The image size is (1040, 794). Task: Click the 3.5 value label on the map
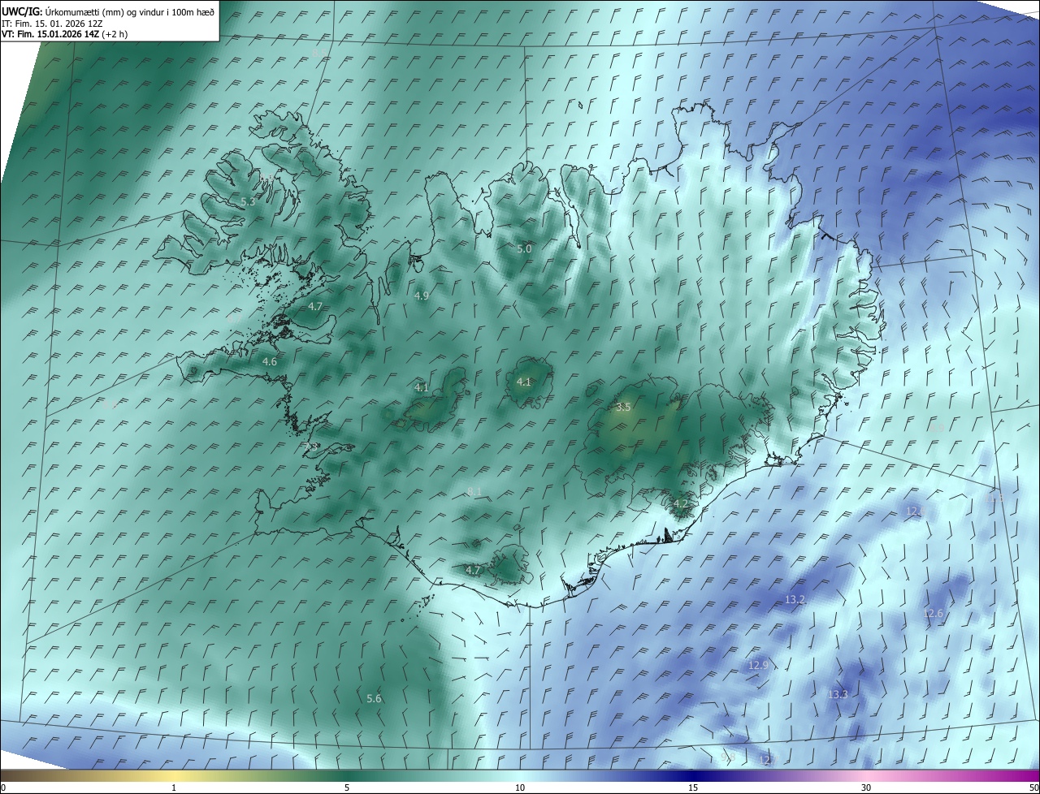click(623, 407)
